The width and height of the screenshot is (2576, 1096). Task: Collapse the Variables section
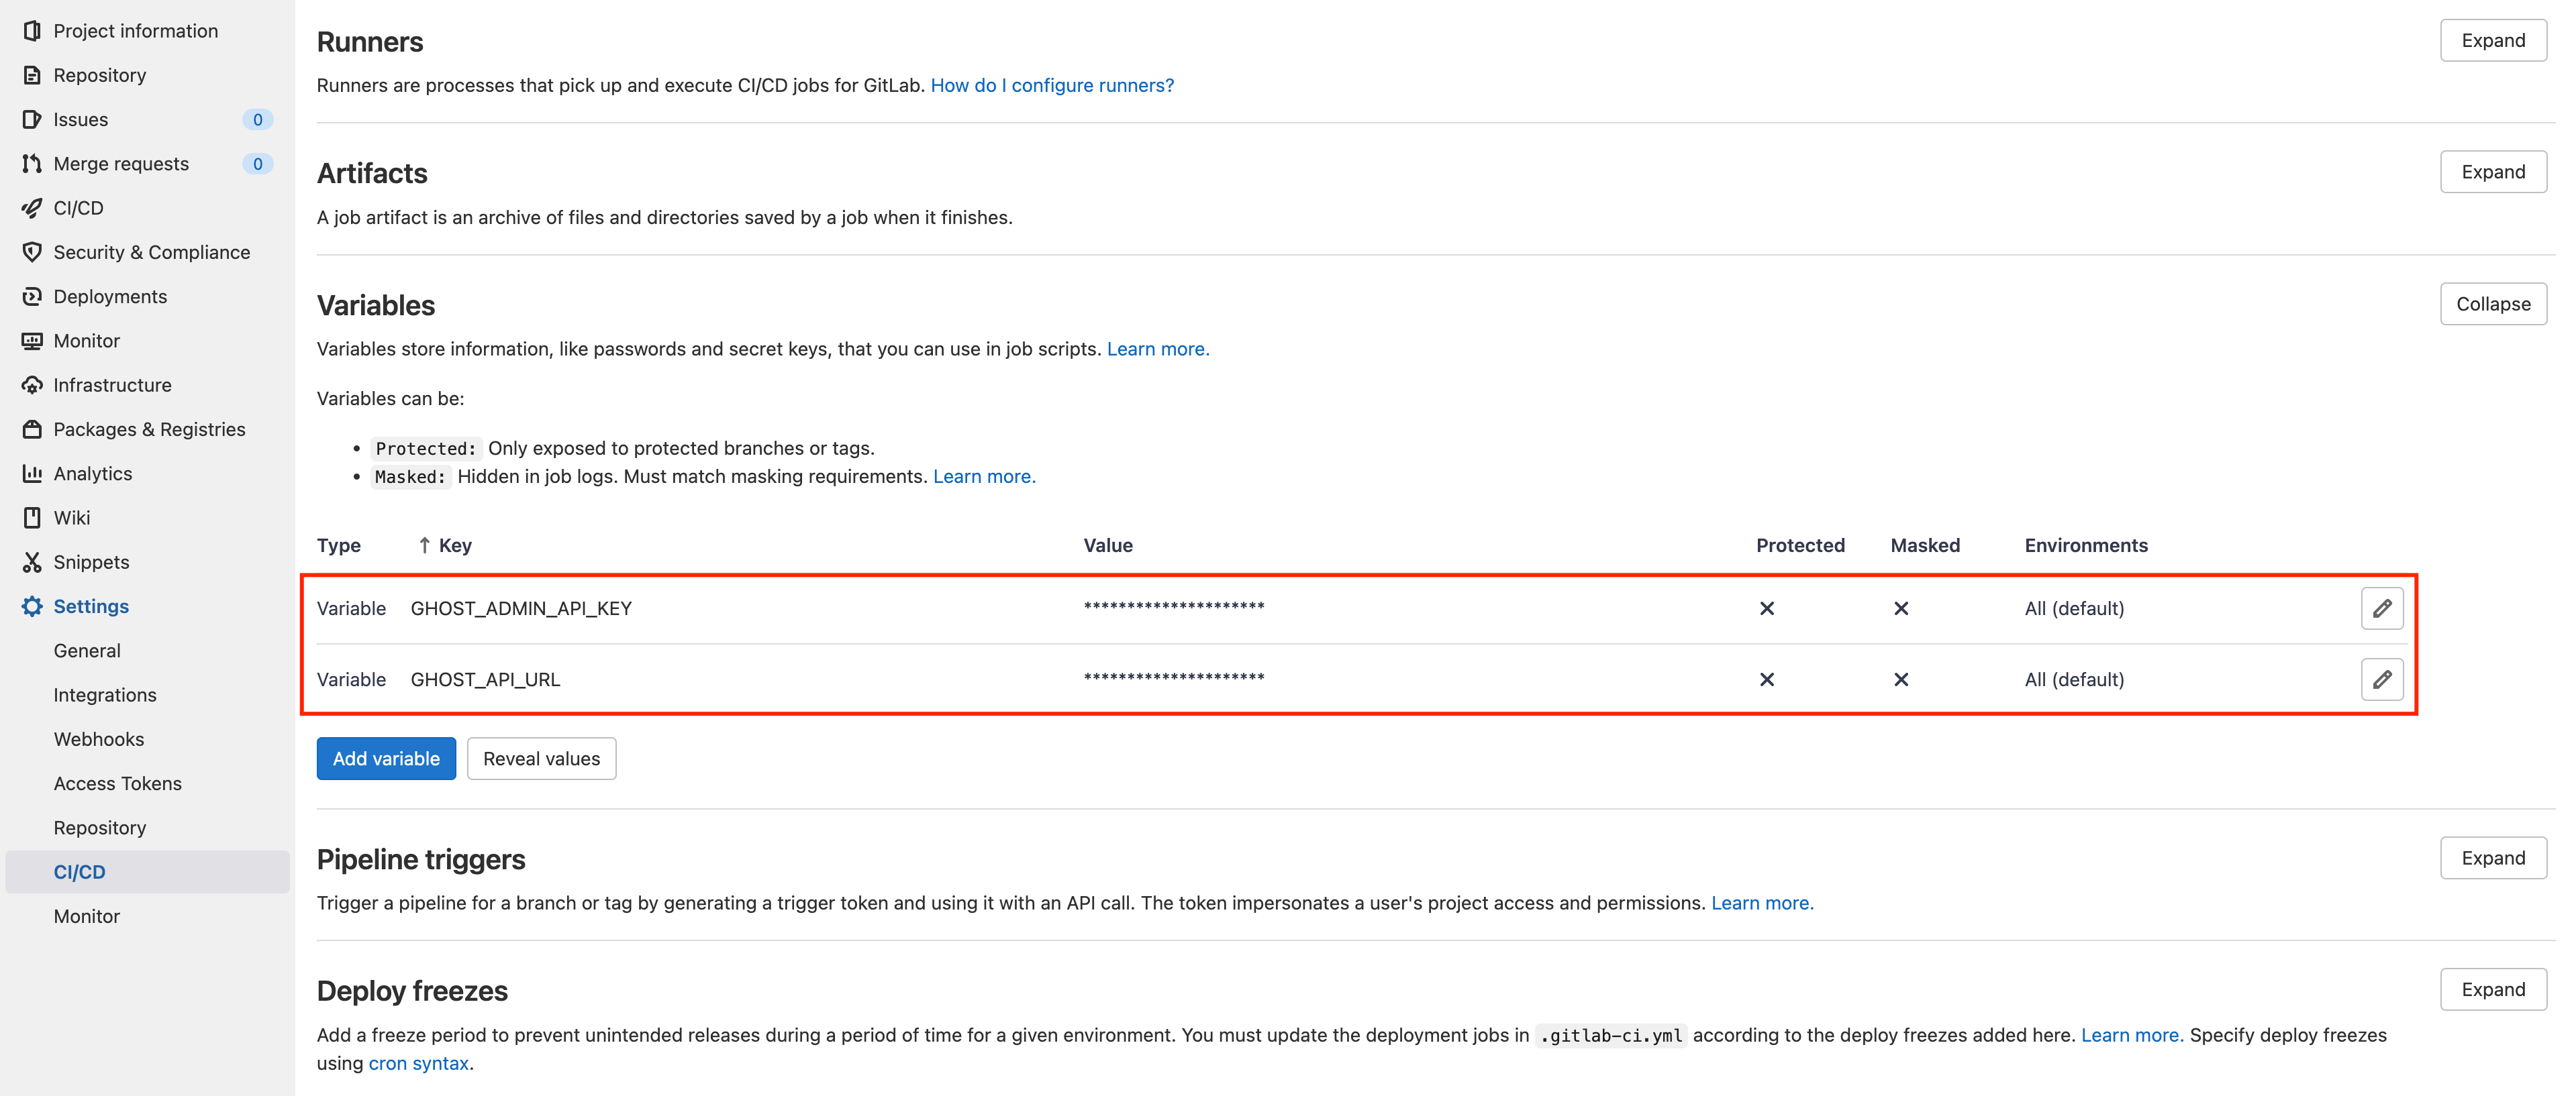pos(2492,304)
